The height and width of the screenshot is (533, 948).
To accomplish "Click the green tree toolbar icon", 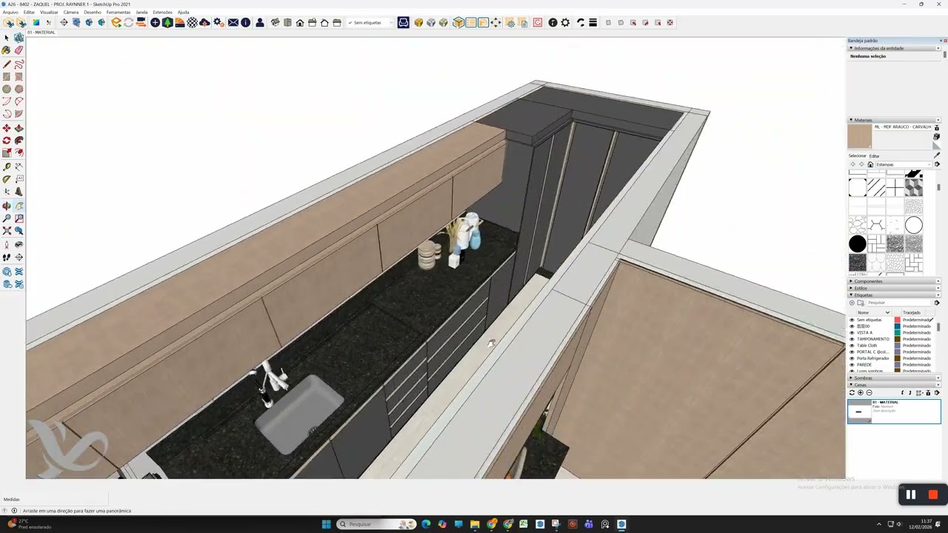I will pos(167,23).
